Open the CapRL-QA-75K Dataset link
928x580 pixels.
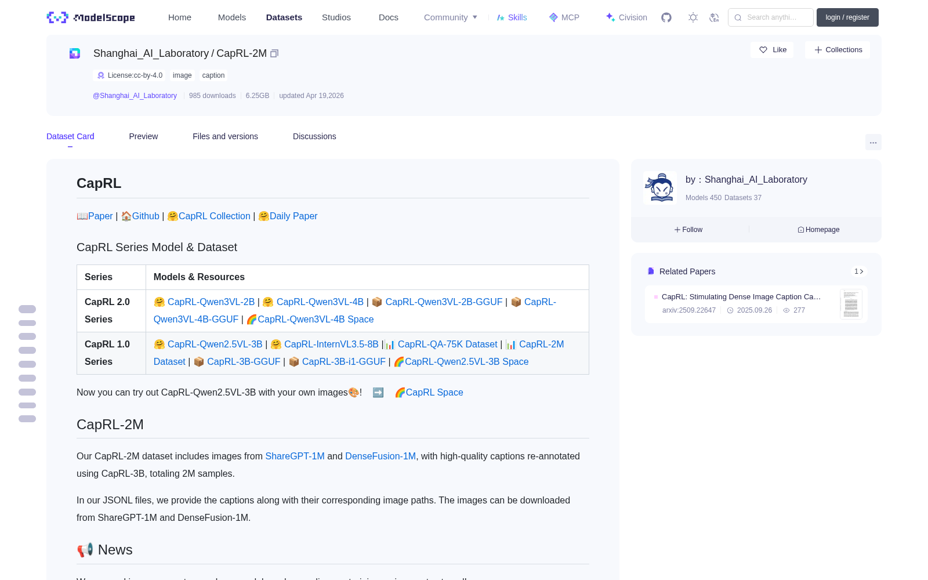pos(448,344)
